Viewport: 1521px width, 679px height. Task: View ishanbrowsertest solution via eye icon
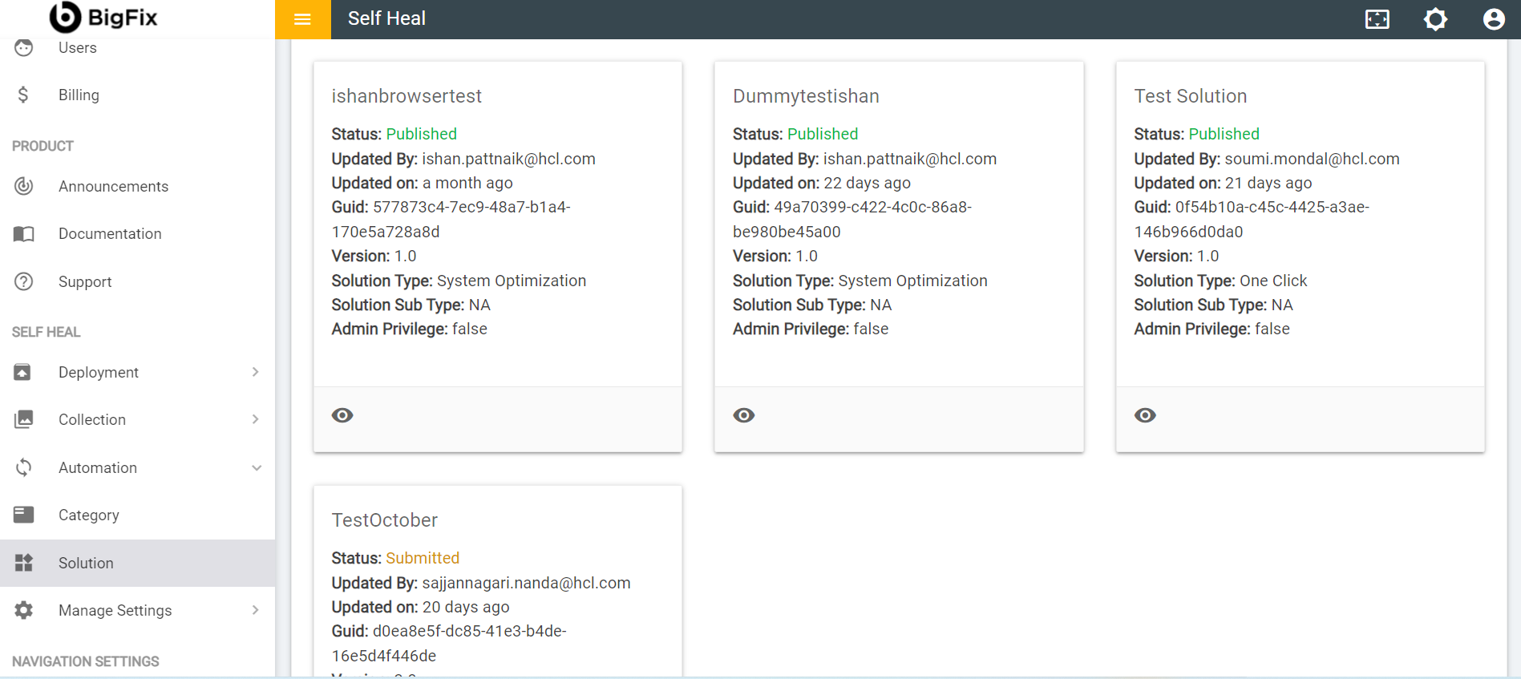click(x=342, y=415)
